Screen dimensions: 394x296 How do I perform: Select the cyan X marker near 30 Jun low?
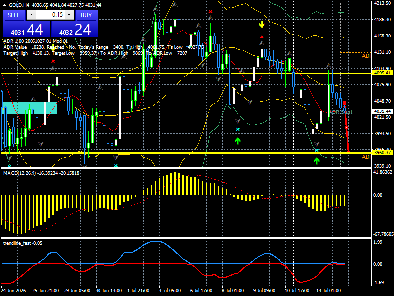[116, 166]
